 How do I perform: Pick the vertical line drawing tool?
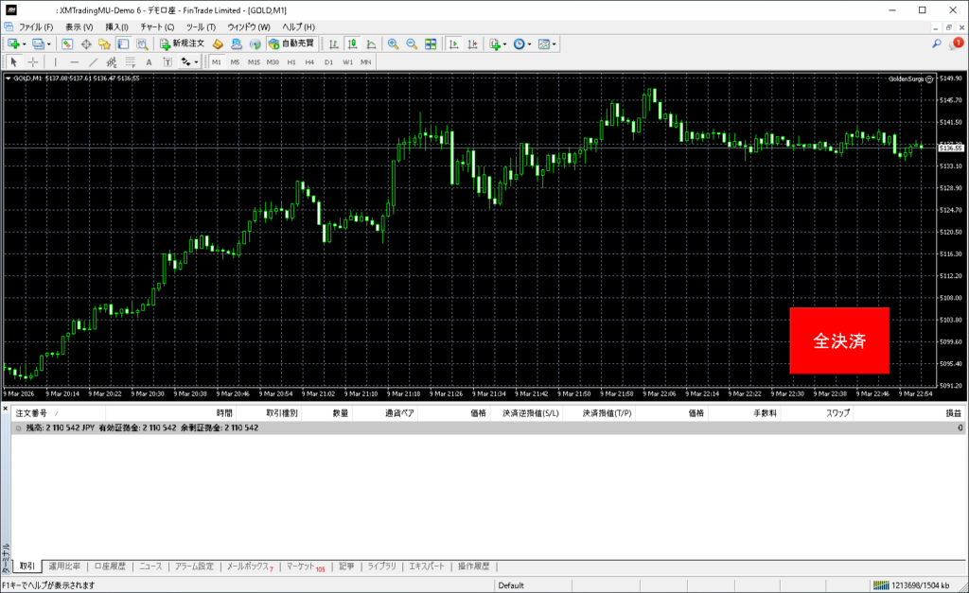coord(55,61)
